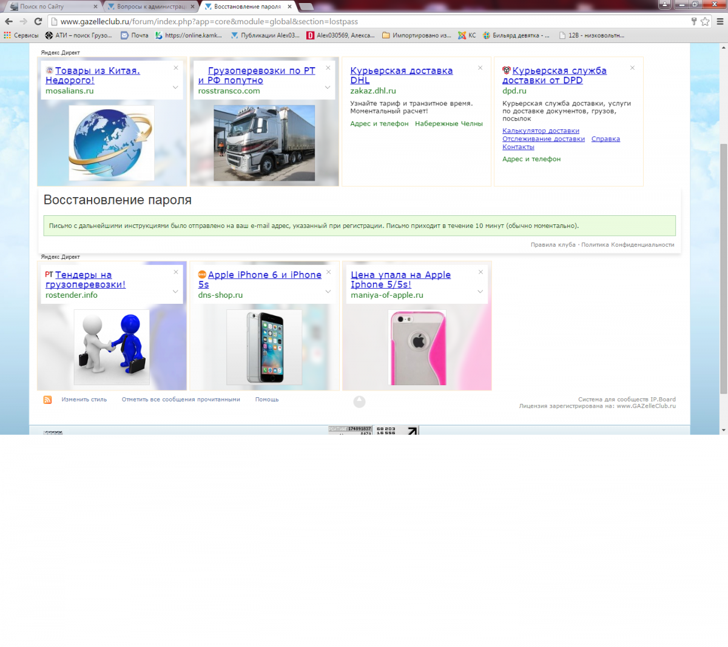Open the Apple iPhone 6 и iPhone 5s ad
Screen dimensions: 728x647
point(260,280)
